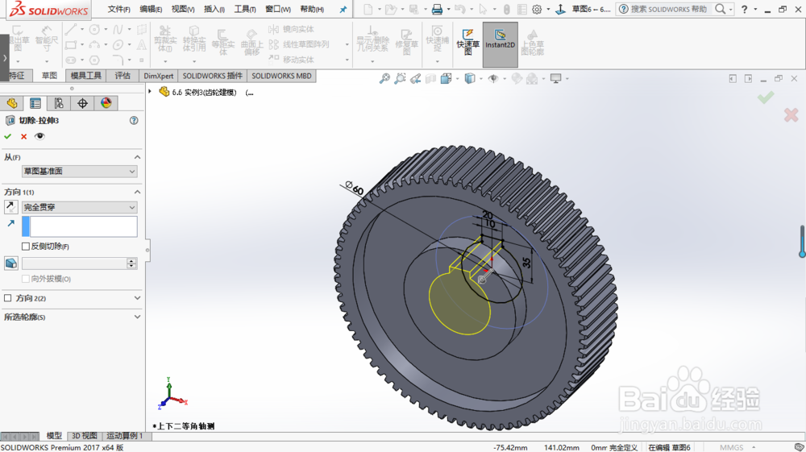This screenshot has height=452, width=806.
Task: Toggle detailed preview eye icon
Action: pos(39,136)
